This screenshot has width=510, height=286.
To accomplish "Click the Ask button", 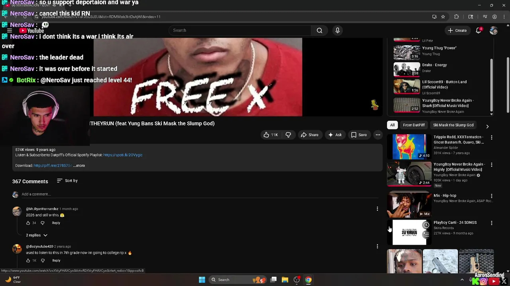I will [x=335, y=135].
